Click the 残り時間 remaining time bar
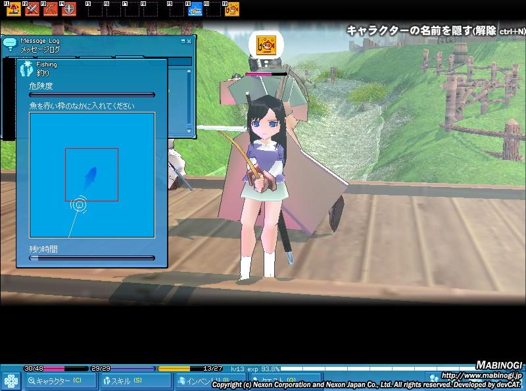This screenshot has height=391, width=526. (x=92, y=258)
